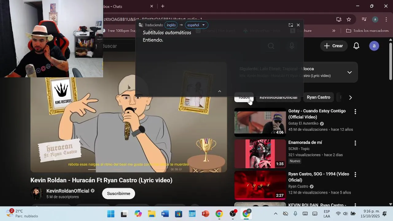This screenshot has height=221, width=393.
Task: Open options for Gotay Cuando Estoy Contigo video
Action: (355, 112)
